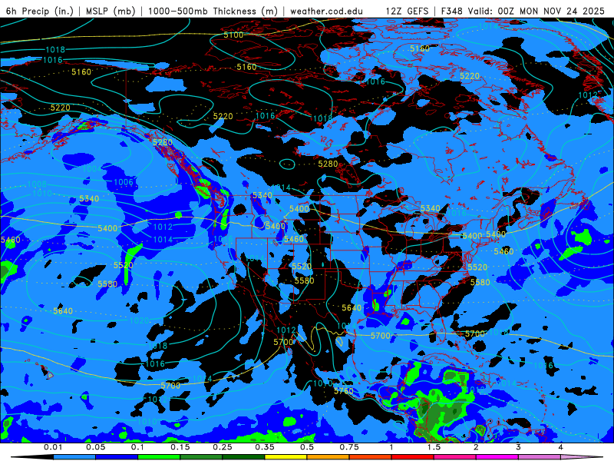Viewport: 614px width, 461px height.
Task: Click the red-orange 0.75–1 legend swatch
Action: coord(371,457)
